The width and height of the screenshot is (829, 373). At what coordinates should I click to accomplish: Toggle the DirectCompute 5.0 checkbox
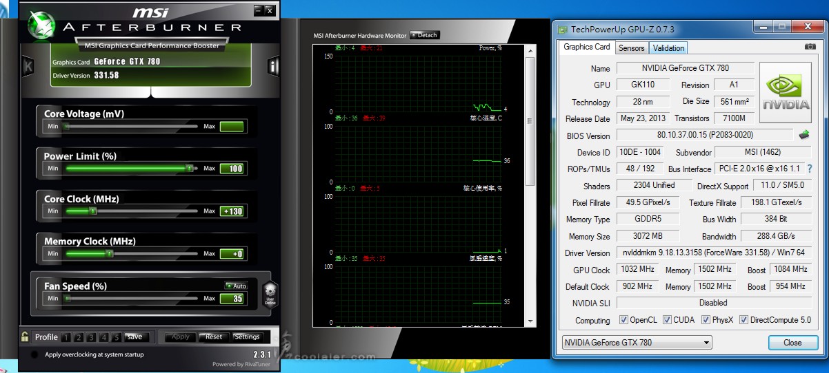743,320
